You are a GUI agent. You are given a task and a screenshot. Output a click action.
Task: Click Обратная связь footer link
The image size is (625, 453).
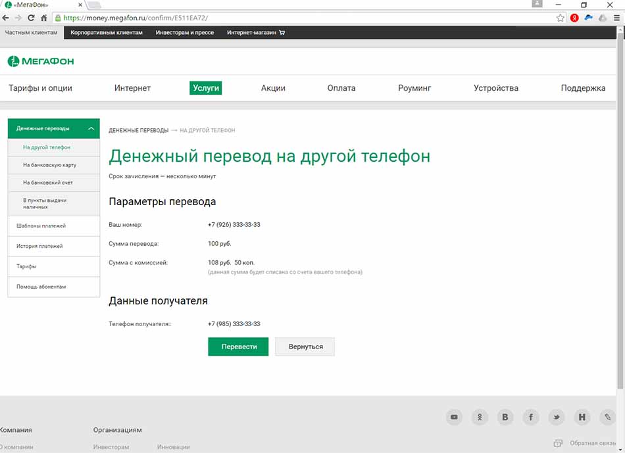pos(592,443)
